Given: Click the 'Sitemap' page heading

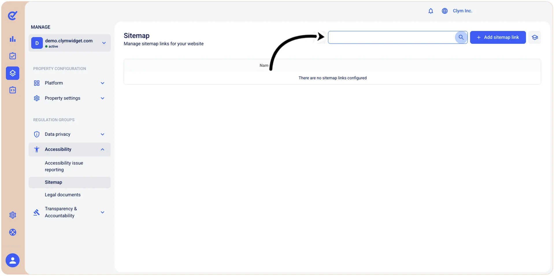Looking at the screenshot, I should click(x=137, y=36).
